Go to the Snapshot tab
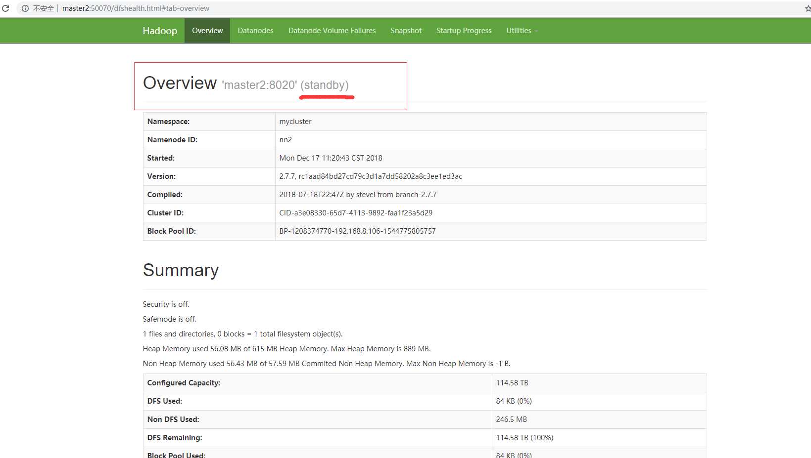The image size is (811, 458). point(406,31)
